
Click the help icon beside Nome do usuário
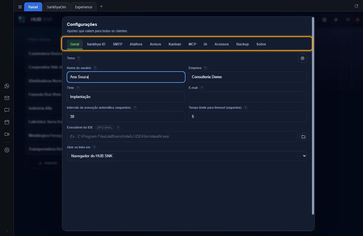(95, 68)
